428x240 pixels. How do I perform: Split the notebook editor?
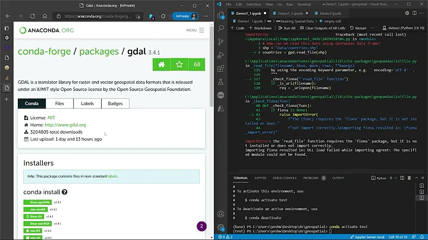pyautogui.click(x=414, y=13)
